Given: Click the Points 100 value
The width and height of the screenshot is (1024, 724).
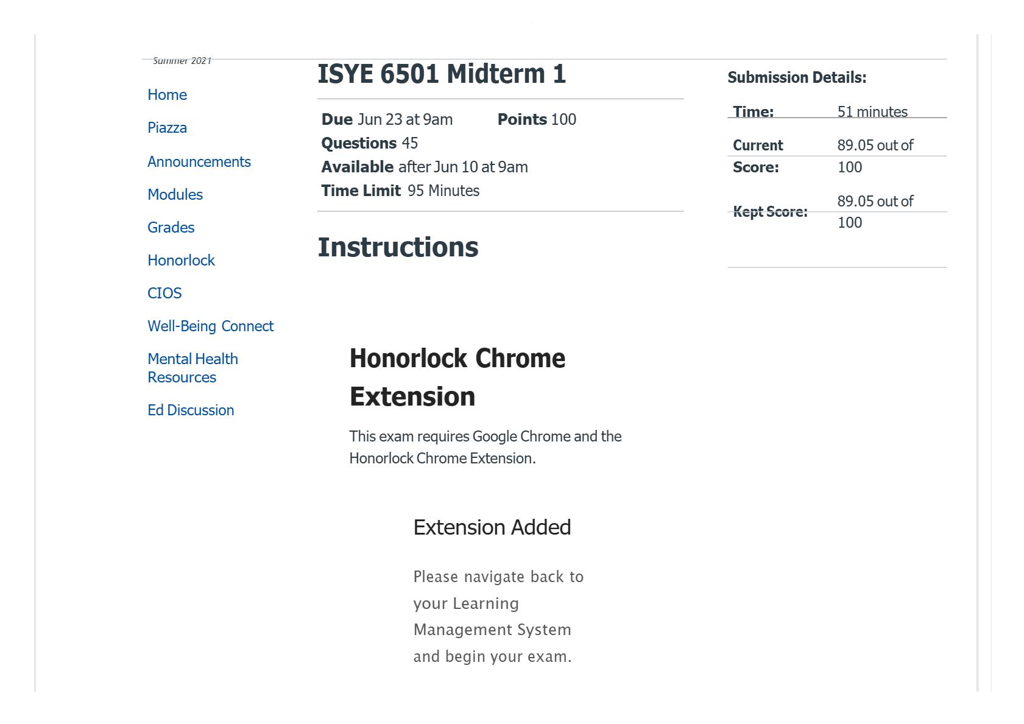Looking at the screenshot, I should [x=537, y=119].
